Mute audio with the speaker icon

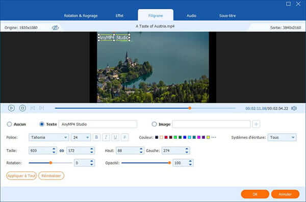pyautogui.click(x=294, y=108)
